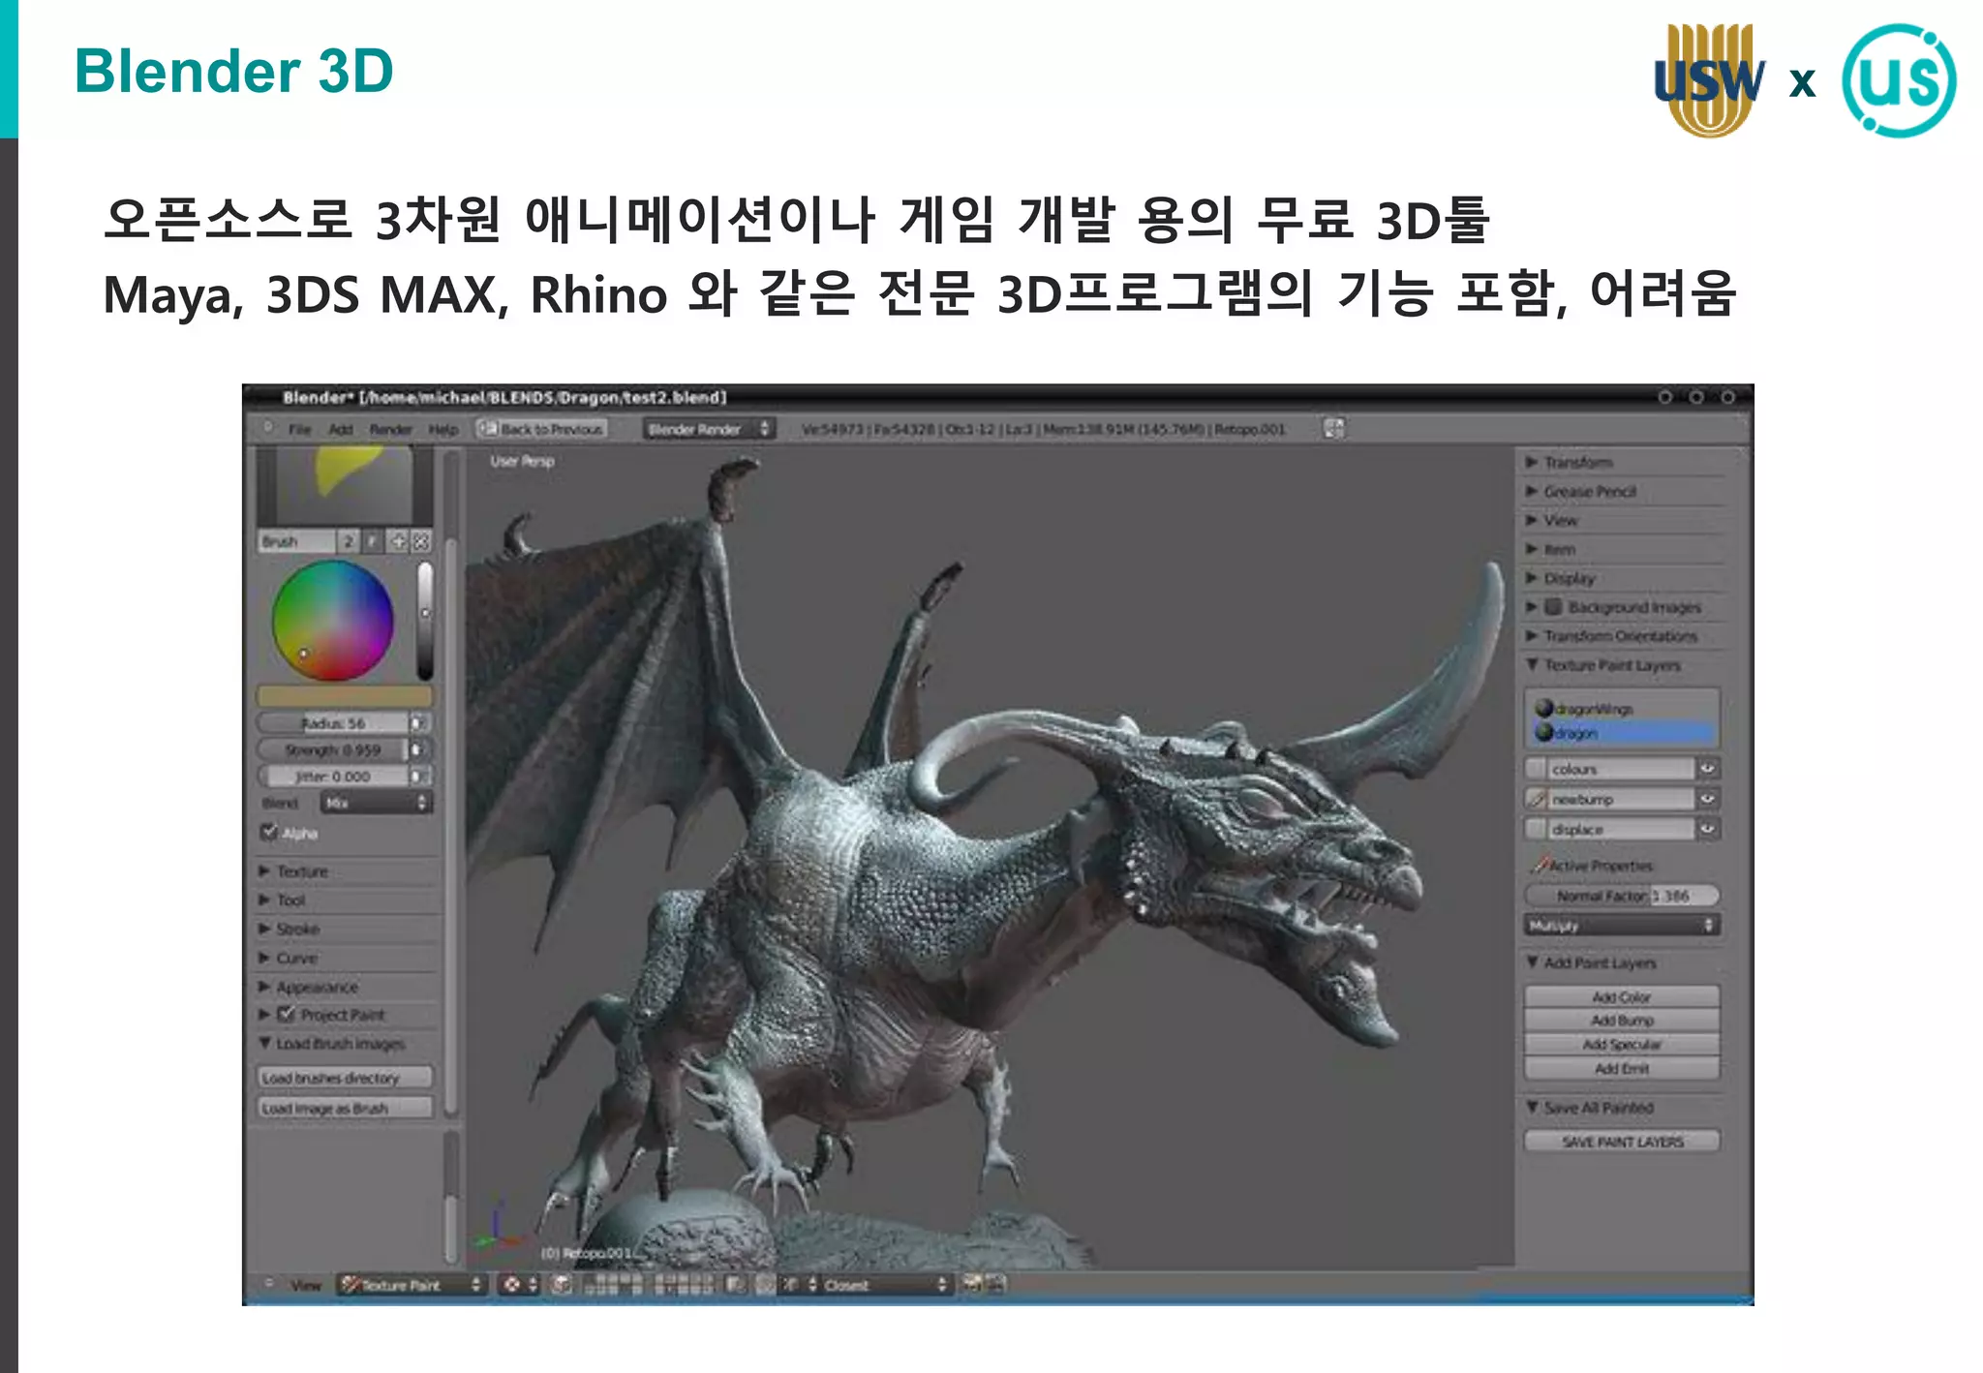Pick a hue on the brush color wheel
1983x1373 pixels.
332,621
